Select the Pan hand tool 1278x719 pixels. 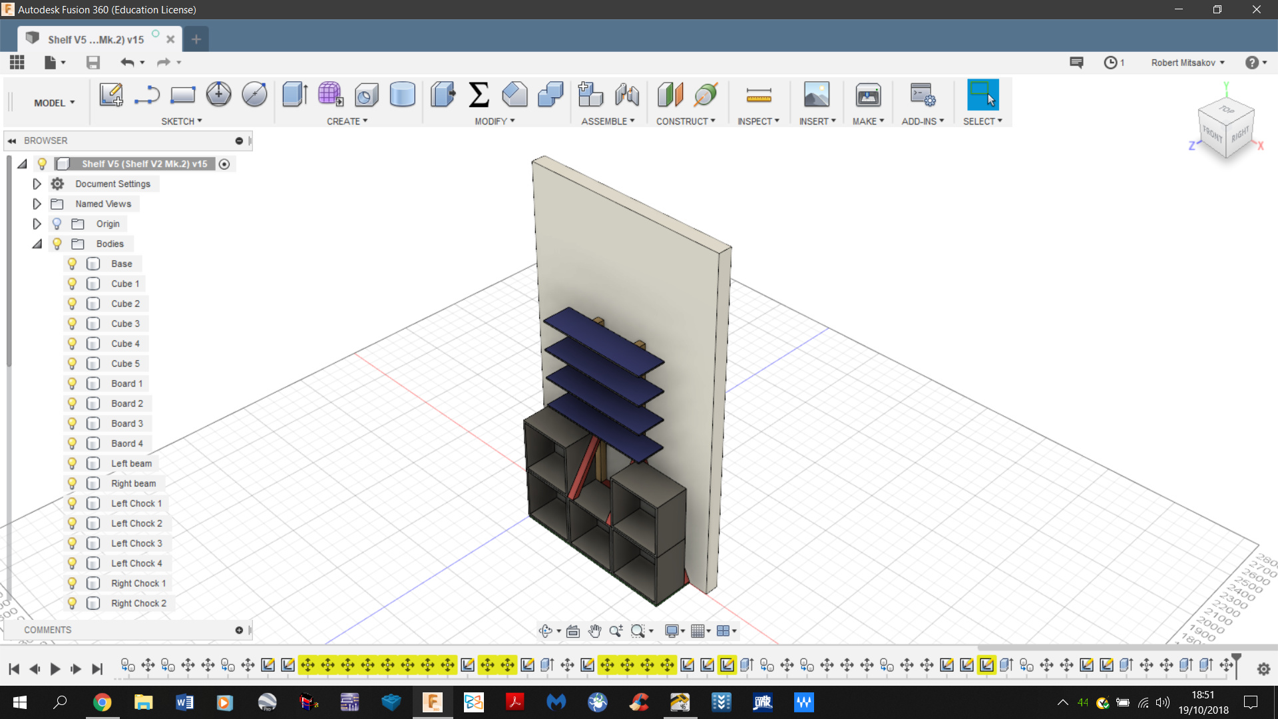pos(594,631)
